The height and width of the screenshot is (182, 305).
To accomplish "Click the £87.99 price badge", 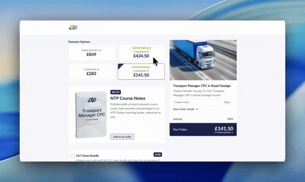I will click(x=115, y=92).
